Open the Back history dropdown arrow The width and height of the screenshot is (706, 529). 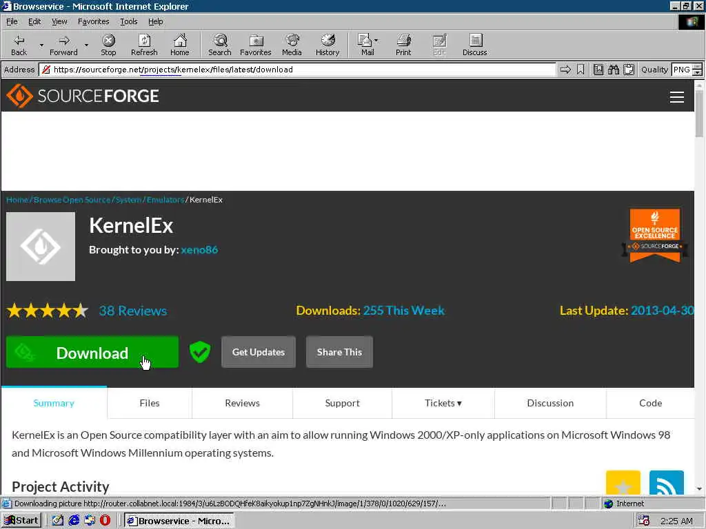41,45
